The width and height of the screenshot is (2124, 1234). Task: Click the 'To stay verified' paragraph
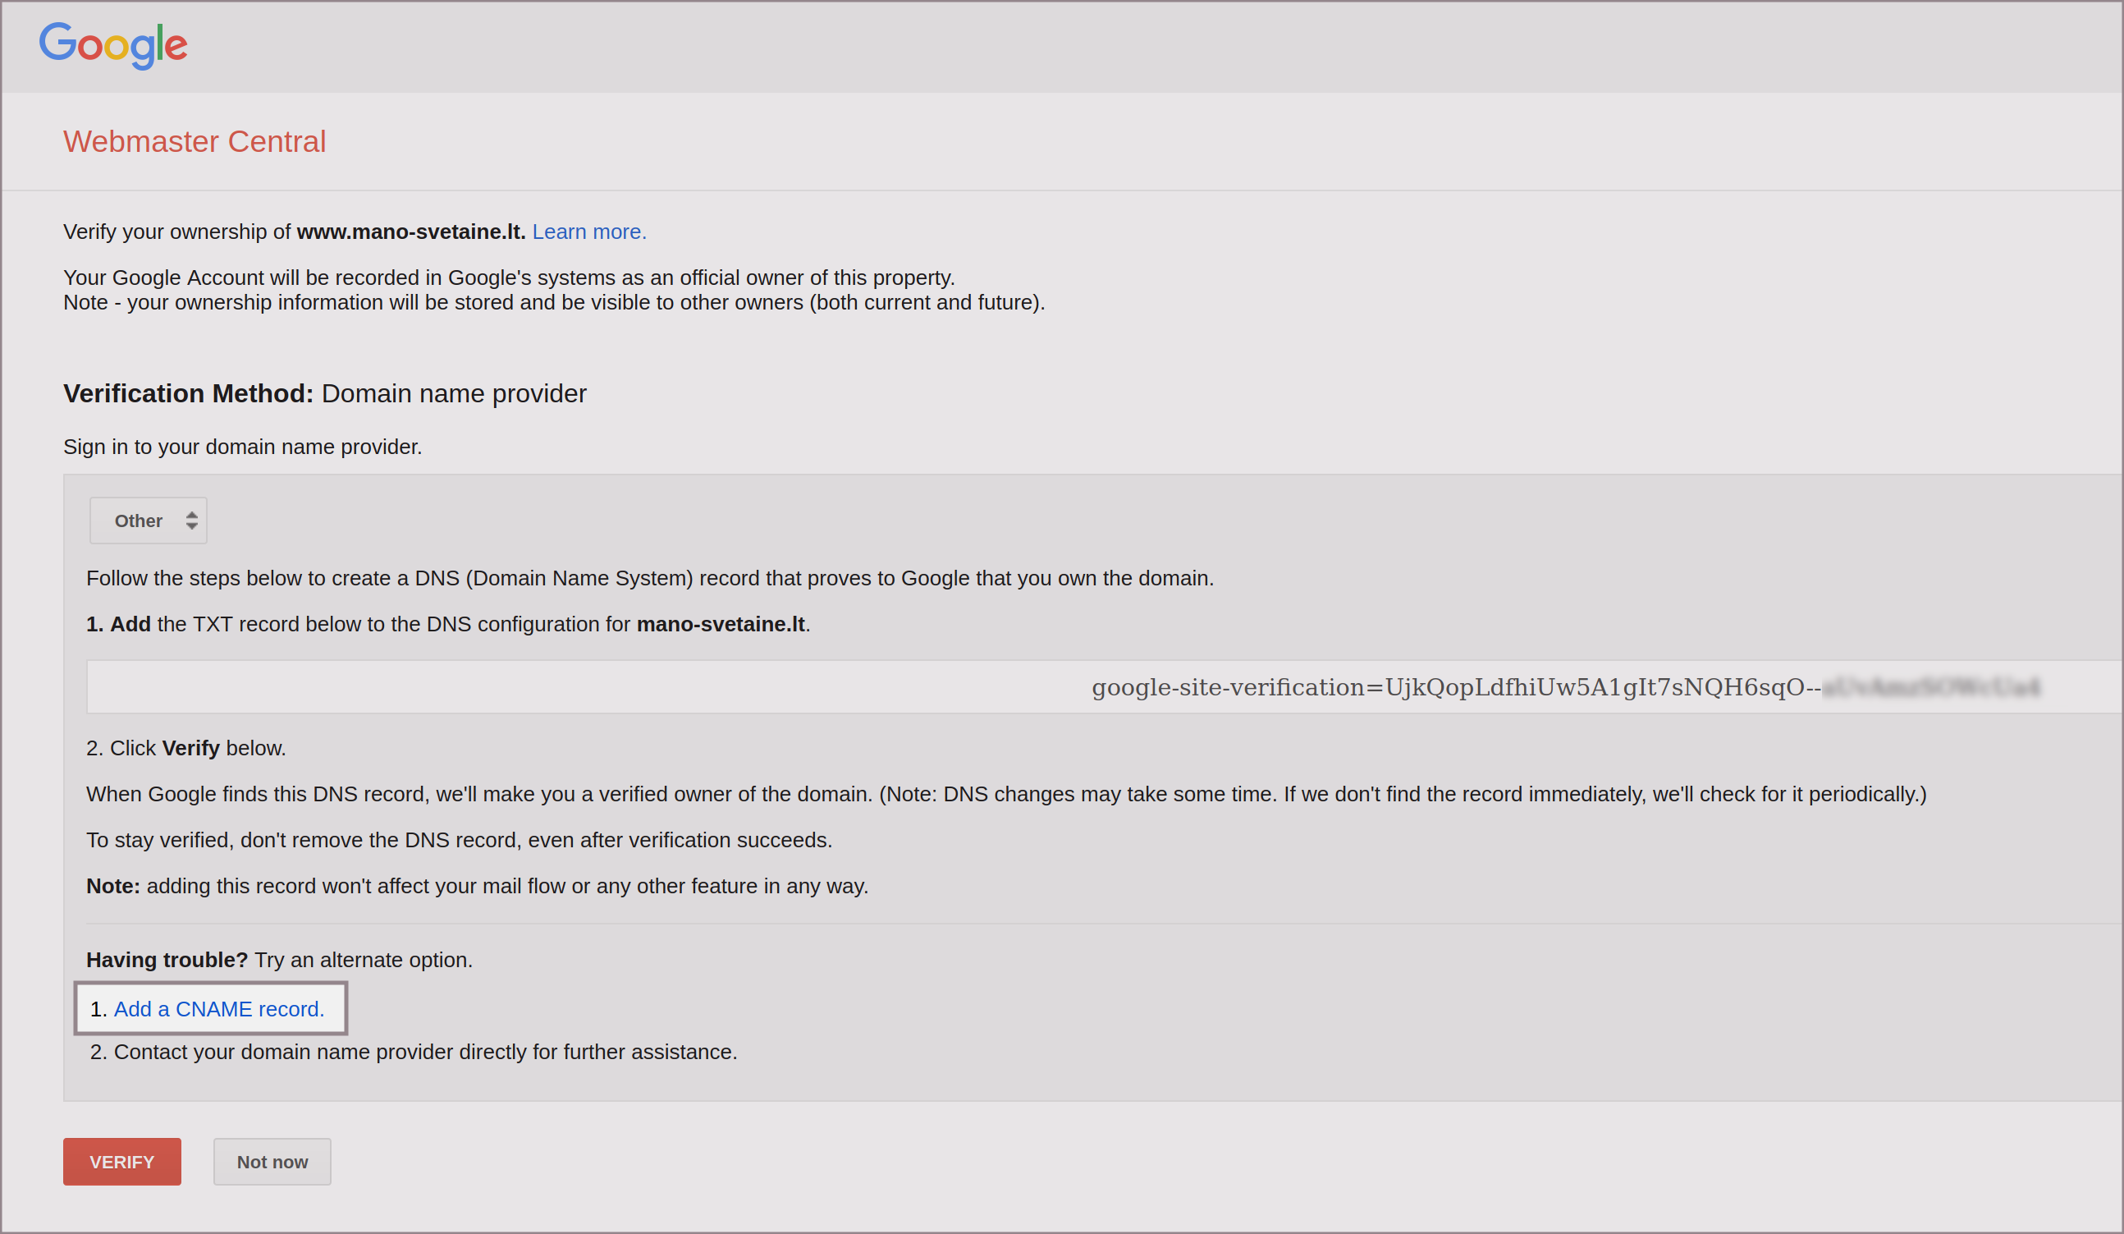click(x=459, y=841)
